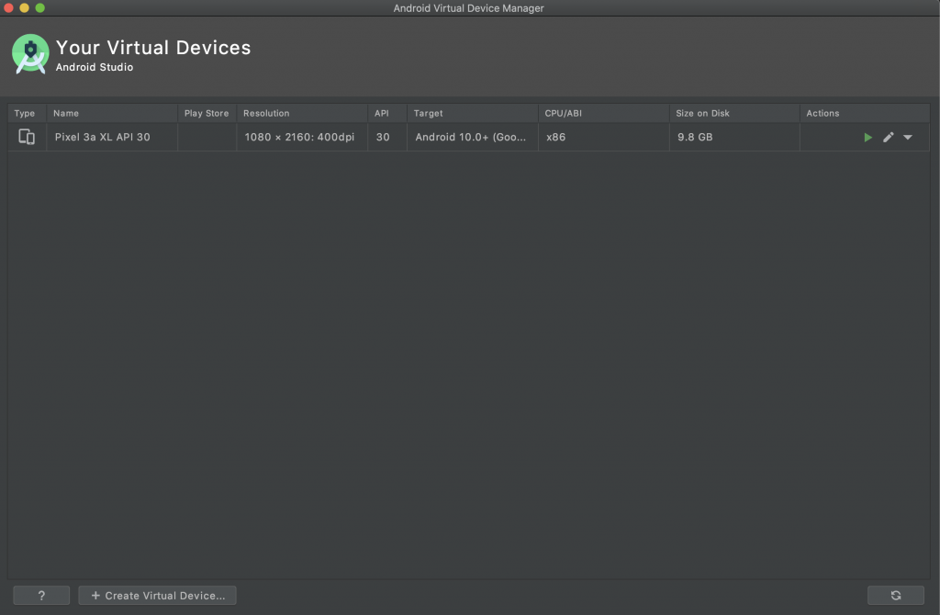The width and height of the screenshot is (940, 615).
Task: Refresh the virtual device list
Action: pyautogui.click(x=896, y=595)
